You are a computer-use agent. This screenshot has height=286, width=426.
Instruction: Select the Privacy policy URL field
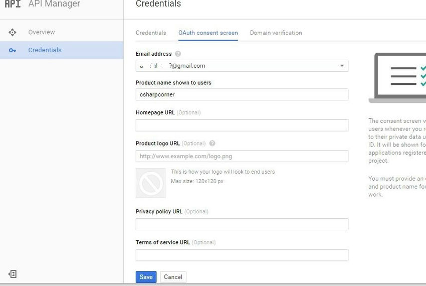click(242, 224)
